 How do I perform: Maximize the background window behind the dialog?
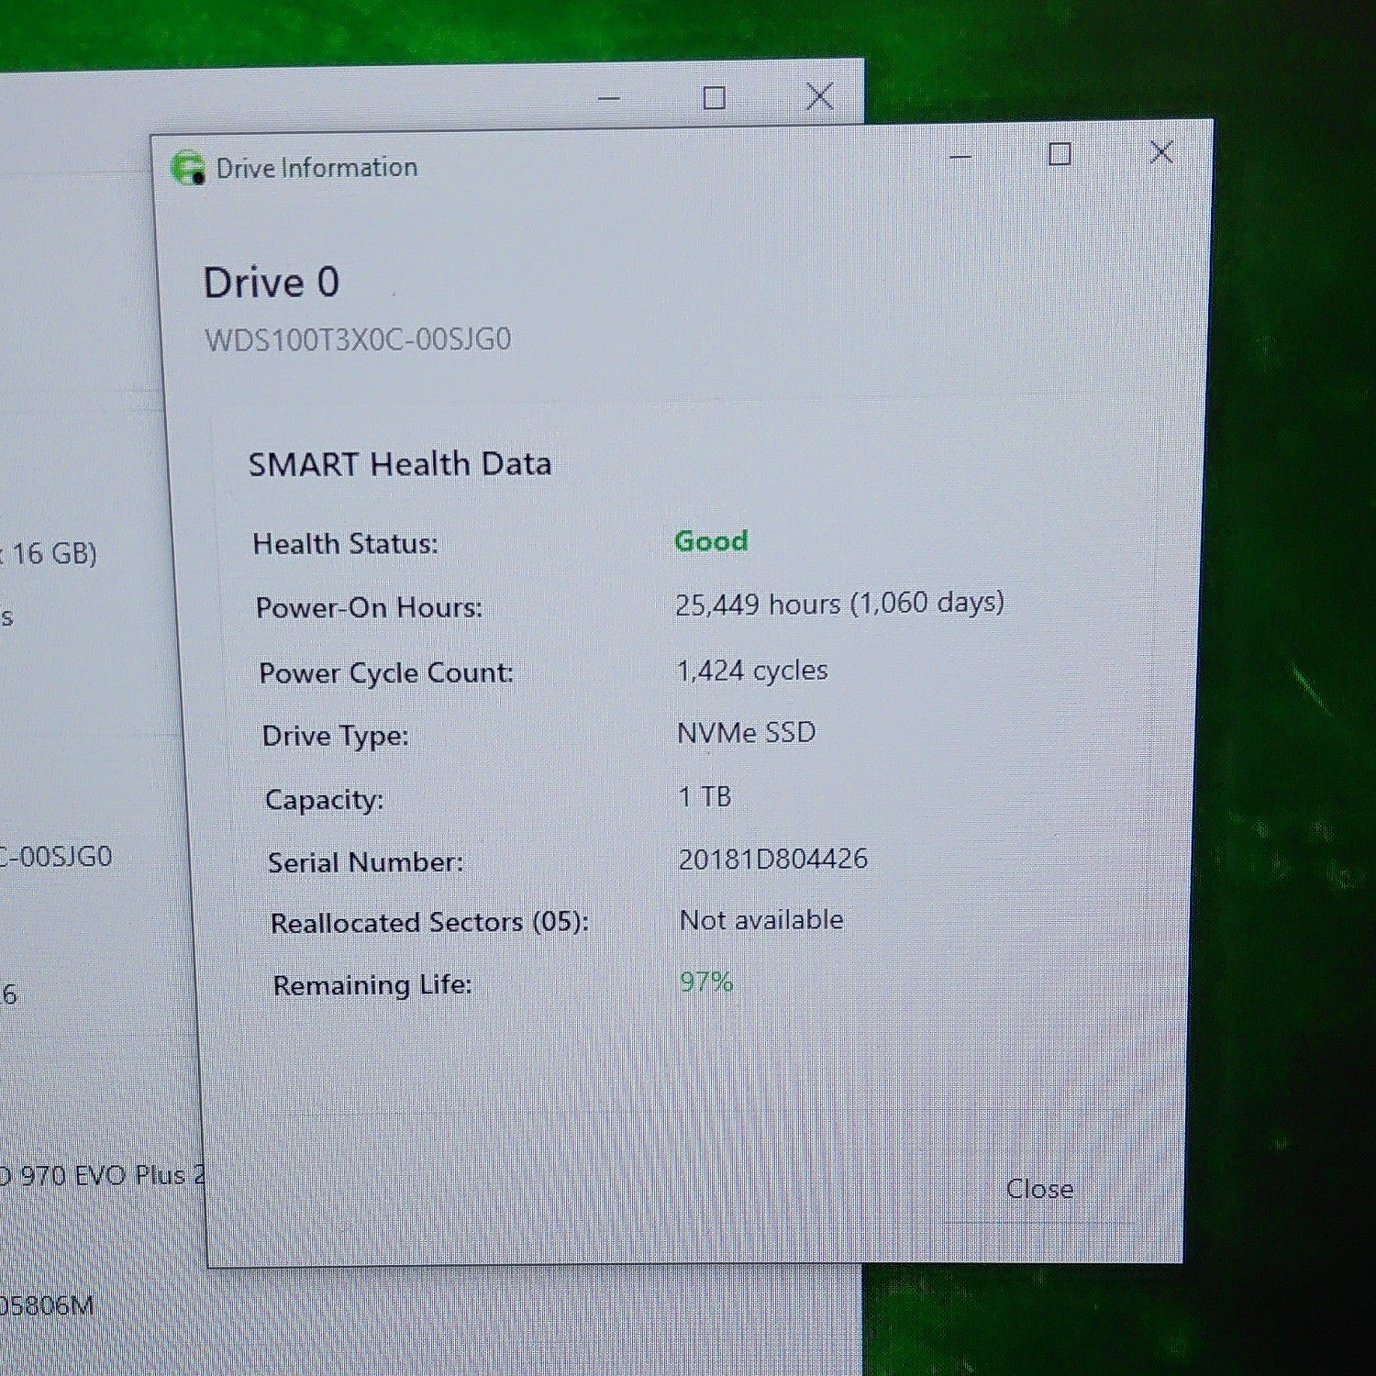point(714,97)
